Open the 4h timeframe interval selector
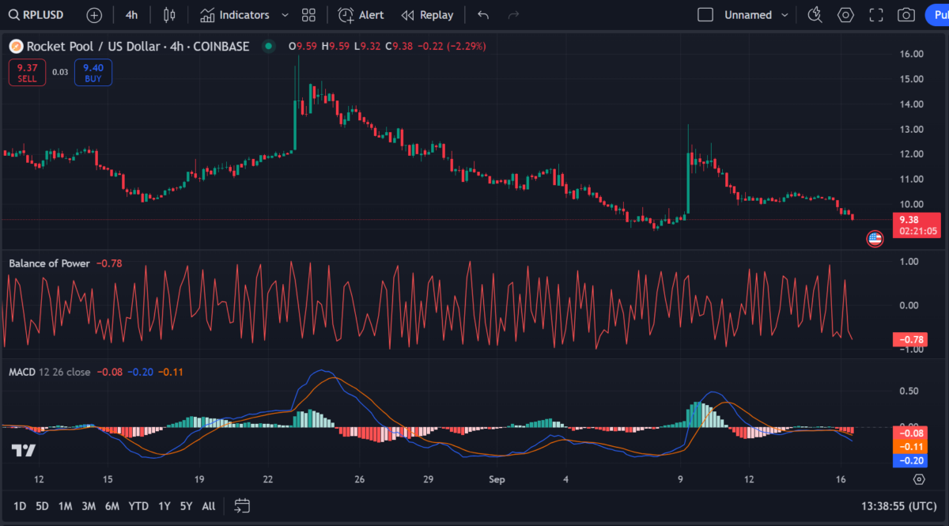The height and width of the screenshot is (526, 949). point(131,15)
